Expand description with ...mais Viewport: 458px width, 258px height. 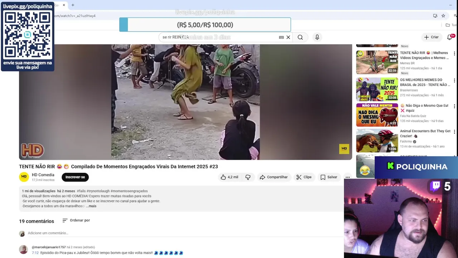tap(91, 206)
